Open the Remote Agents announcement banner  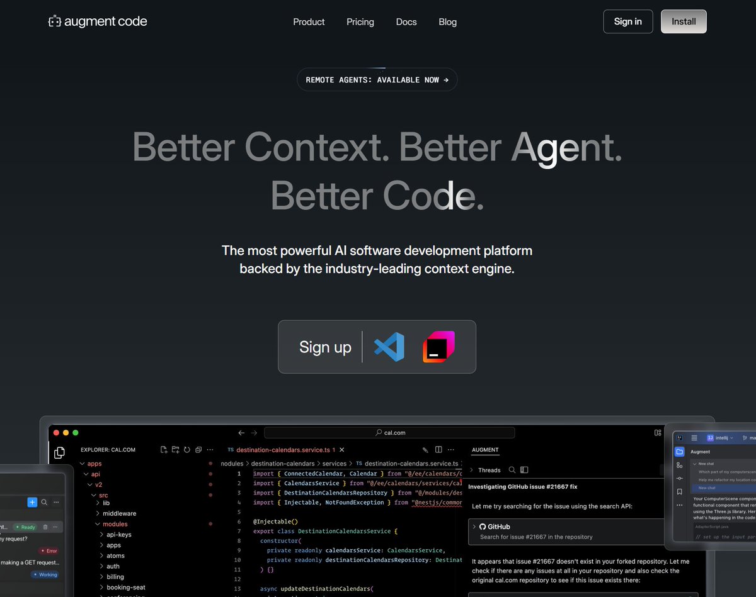377,80
